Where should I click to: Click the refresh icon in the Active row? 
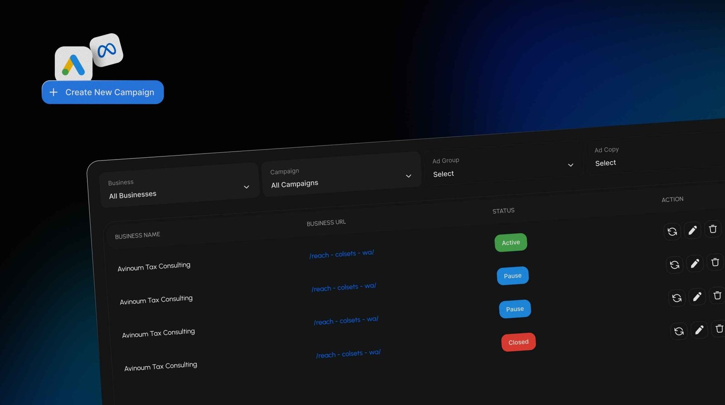click(x=672, y=231)
